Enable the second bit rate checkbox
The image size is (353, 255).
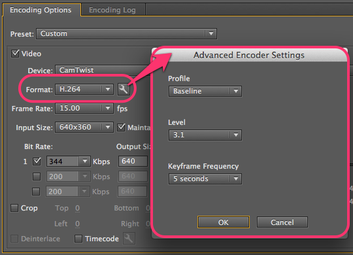click(37, 177)
